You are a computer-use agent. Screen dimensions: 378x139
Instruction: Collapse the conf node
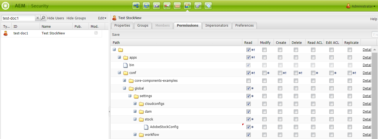point(119,73)
